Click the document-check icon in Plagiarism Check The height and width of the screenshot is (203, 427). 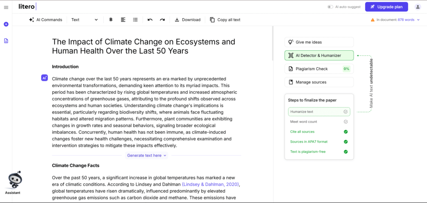coord(291,69)
